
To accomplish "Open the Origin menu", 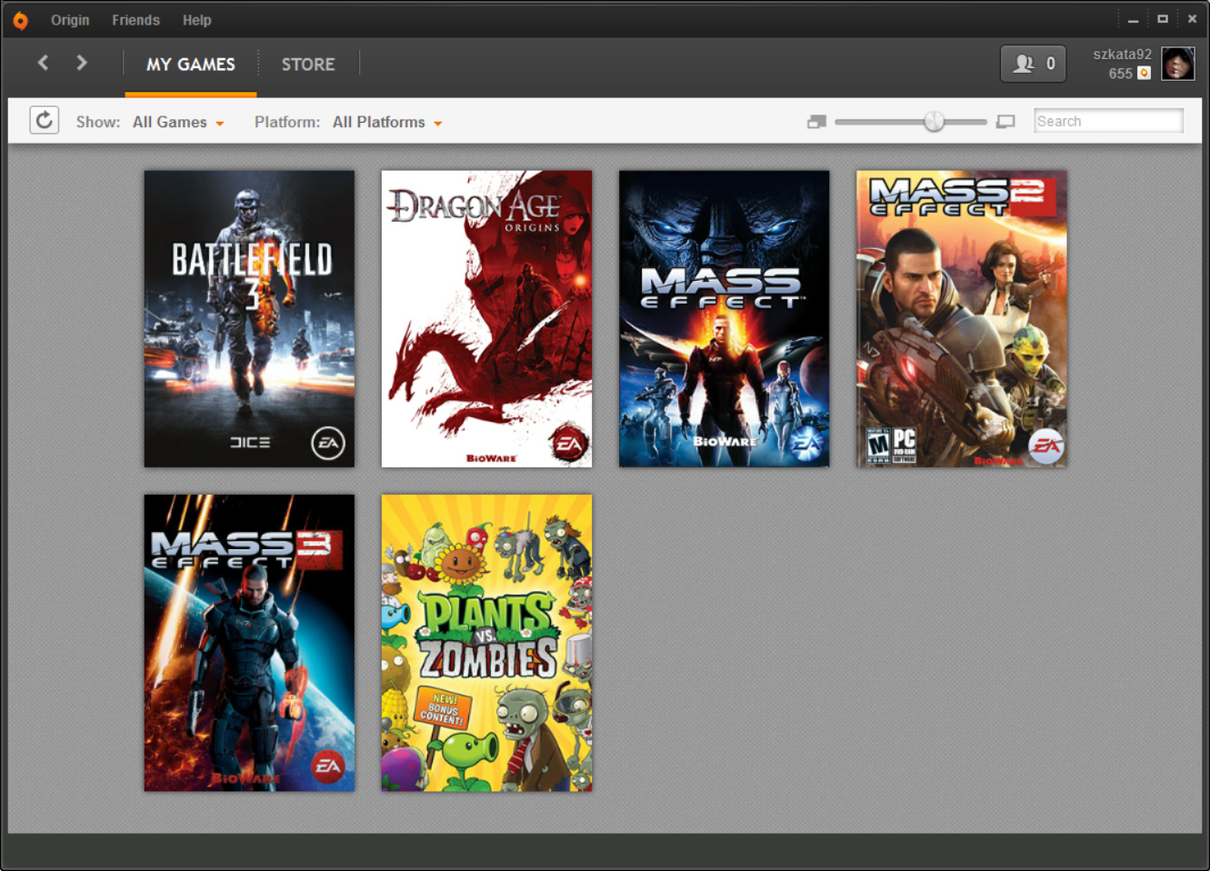I will pyautogui.click(x=70, y=20).
